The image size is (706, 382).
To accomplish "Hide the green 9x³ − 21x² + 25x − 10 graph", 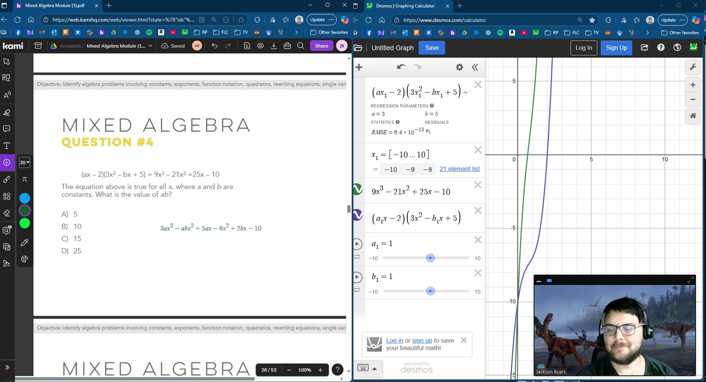I will [x=357, y=189].
